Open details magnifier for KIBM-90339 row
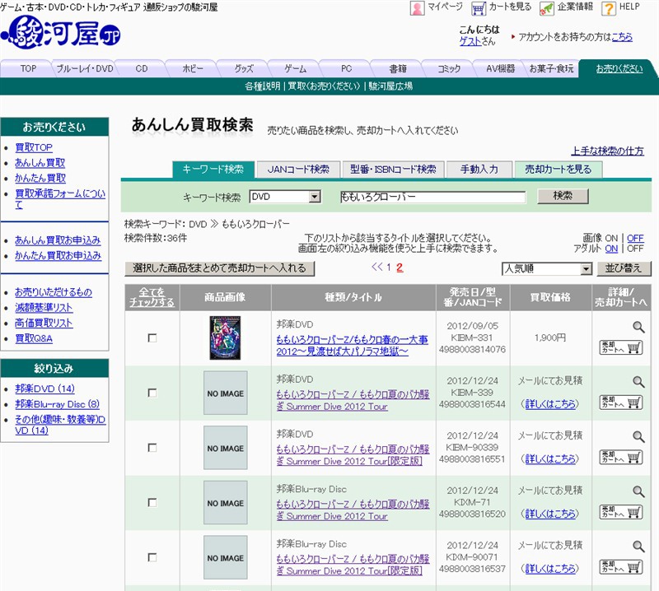Screen dimensions: 659x591 click(638, 436)
